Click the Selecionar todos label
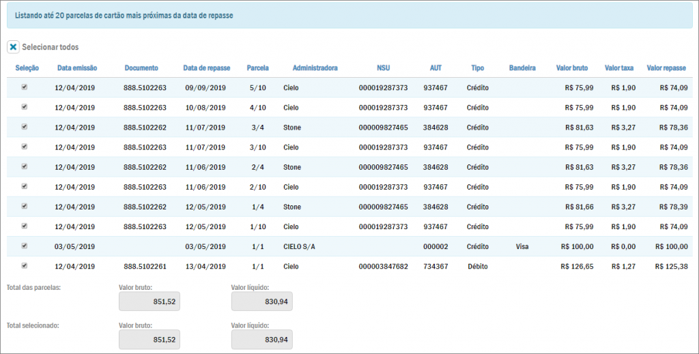Image resolution: width=699 pixels, height=354 pixels. (51, 47)
